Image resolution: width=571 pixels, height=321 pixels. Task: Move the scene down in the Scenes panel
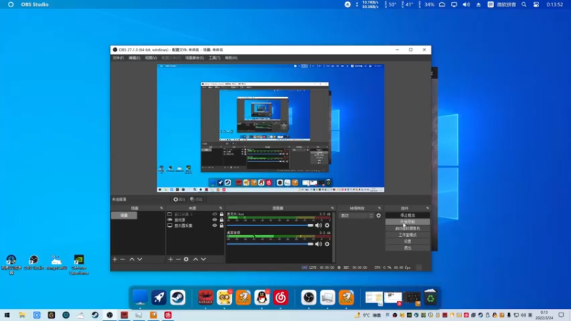140,259
